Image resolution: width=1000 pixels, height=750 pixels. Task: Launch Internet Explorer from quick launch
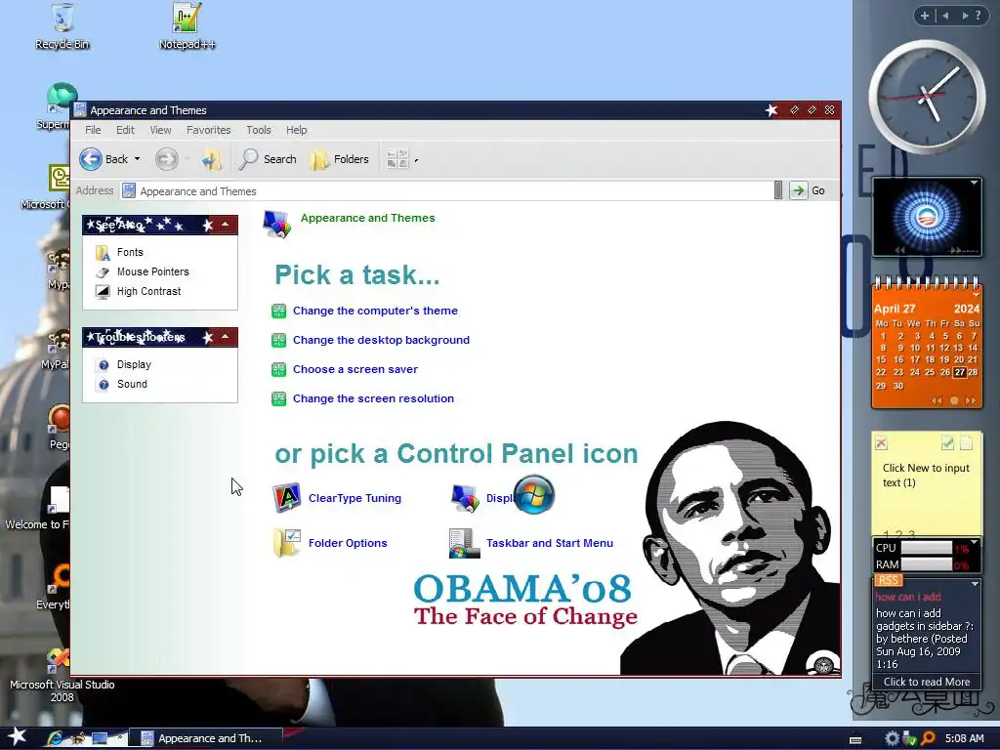pos(55,738)
